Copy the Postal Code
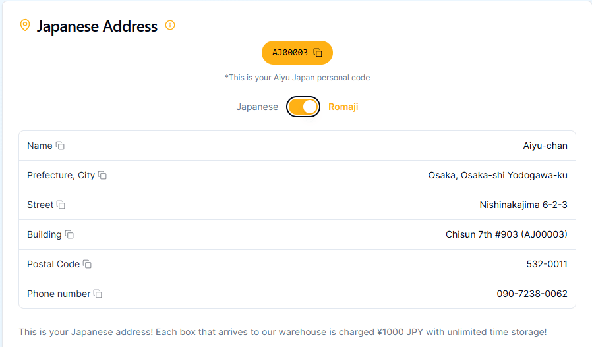Image resolution: width=592 pixels, height=347 pixels. (x=87, y=264)
